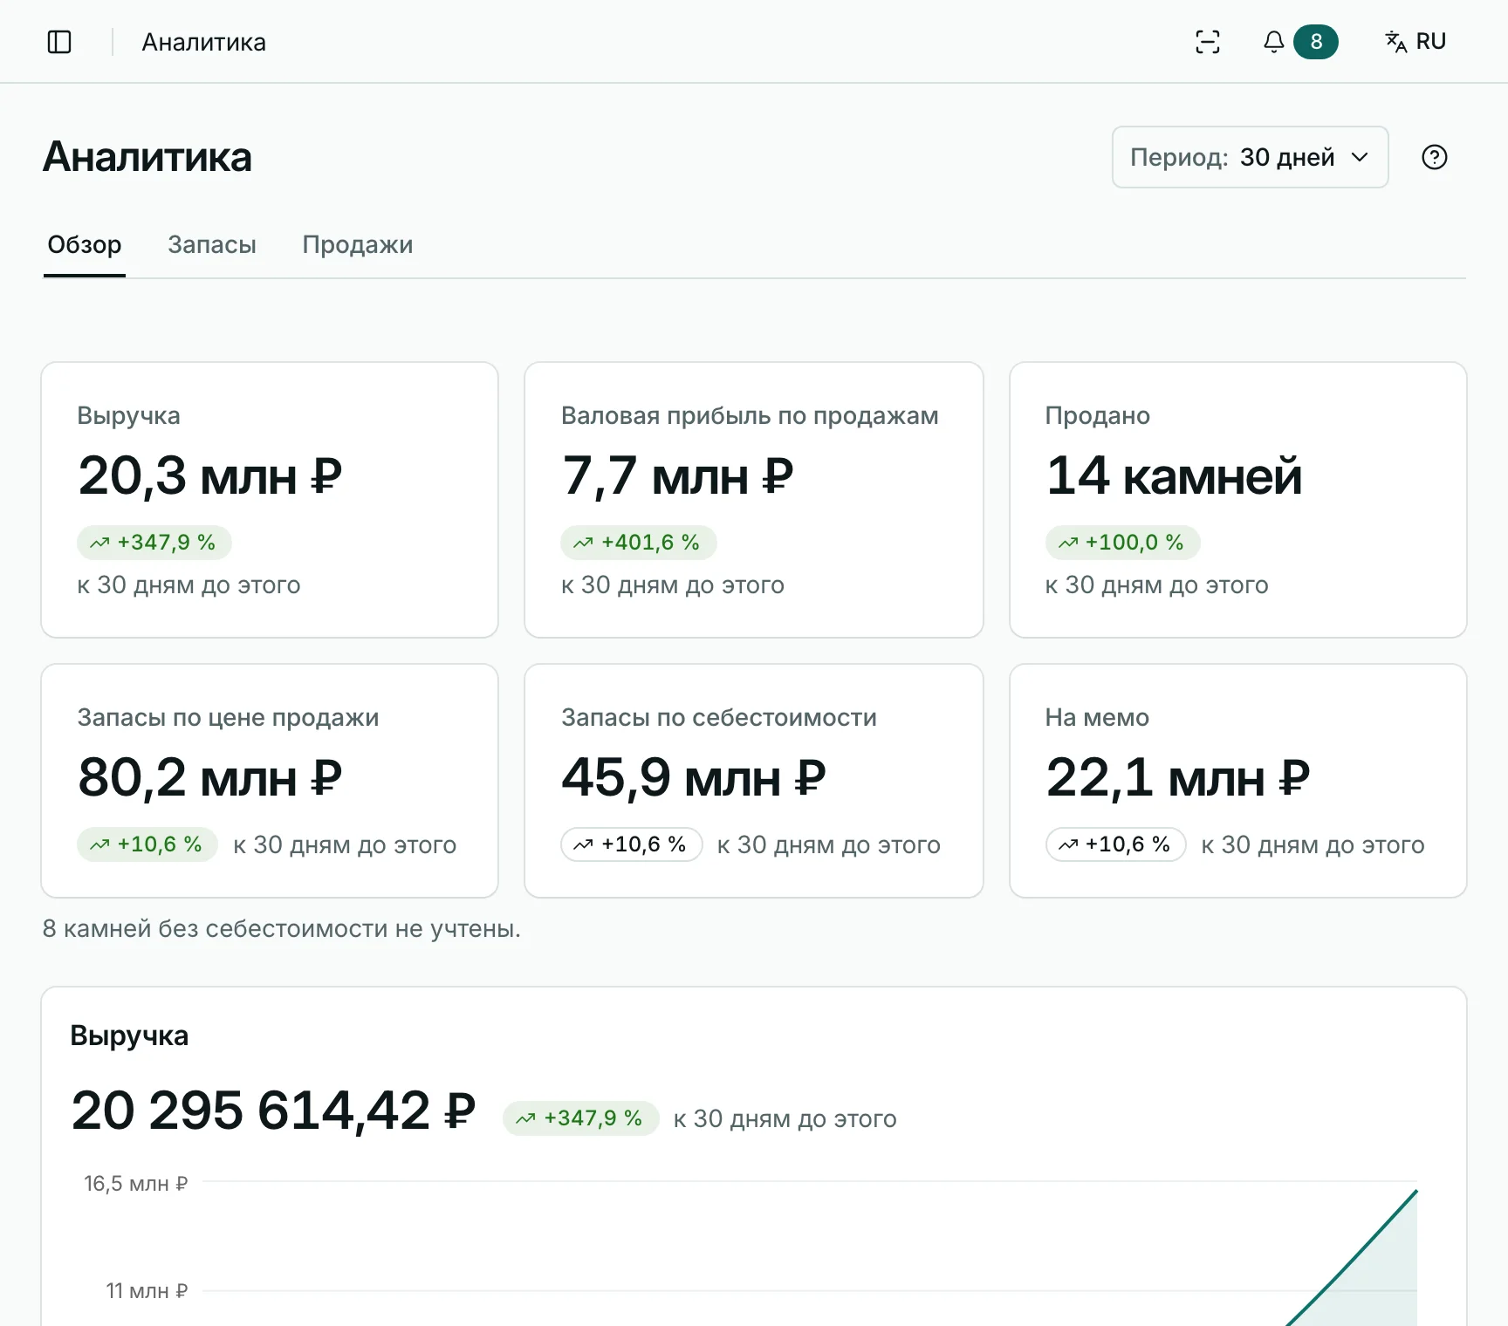This screenshot has width=1508, height=1326.
Task: Open the На мемо 22,1 млн ₽ card
Action: coord(1238,781)
